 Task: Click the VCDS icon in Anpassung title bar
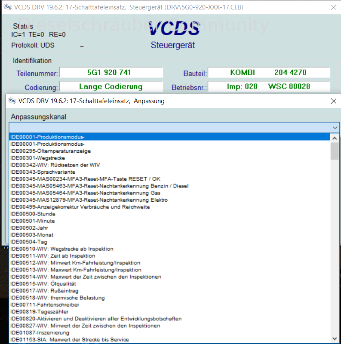pos(12,101)
